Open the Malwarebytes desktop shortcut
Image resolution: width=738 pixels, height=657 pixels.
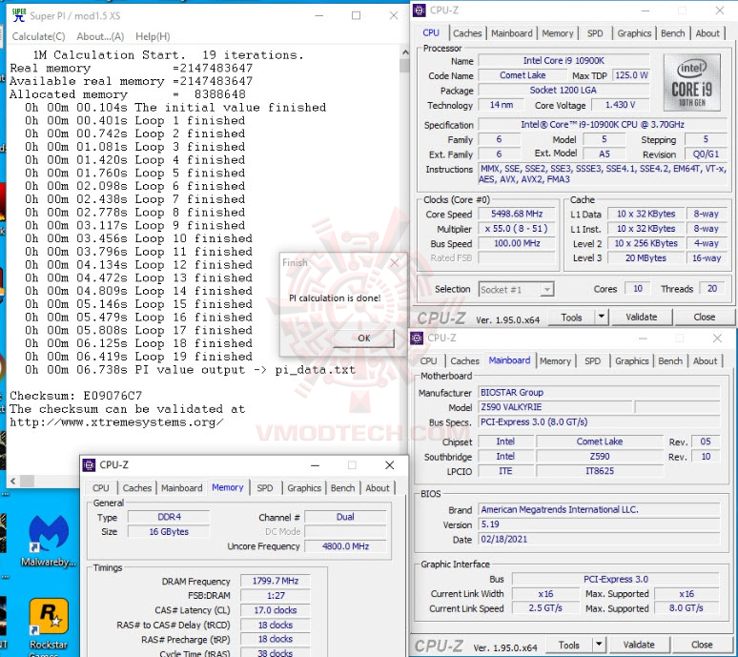49,541
